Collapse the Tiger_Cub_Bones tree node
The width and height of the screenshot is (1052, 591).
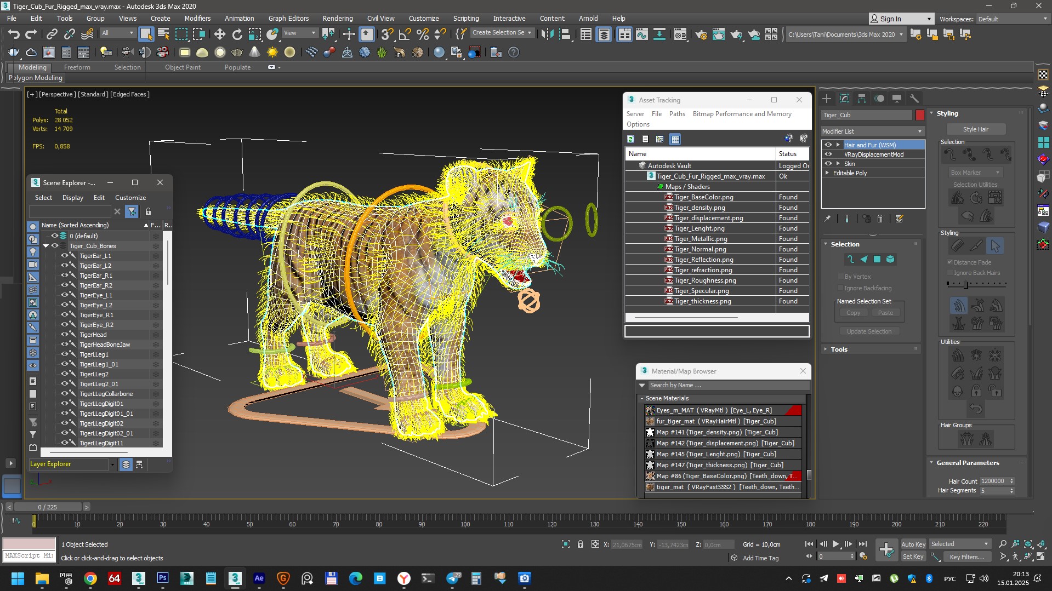pyautogui.click(x=46, y=246)
